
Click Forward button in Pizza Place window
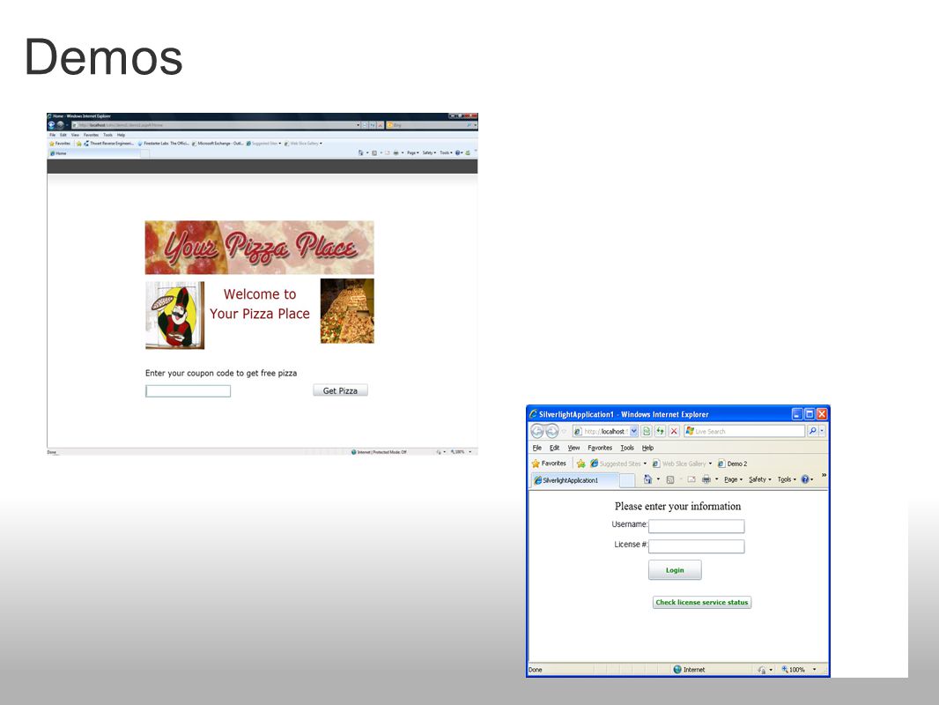coord(60,124)
